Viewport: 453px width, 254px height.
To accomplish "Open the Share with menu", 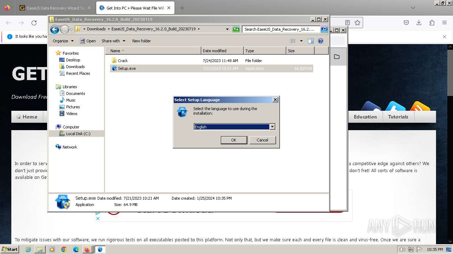I will click(113, 41).
